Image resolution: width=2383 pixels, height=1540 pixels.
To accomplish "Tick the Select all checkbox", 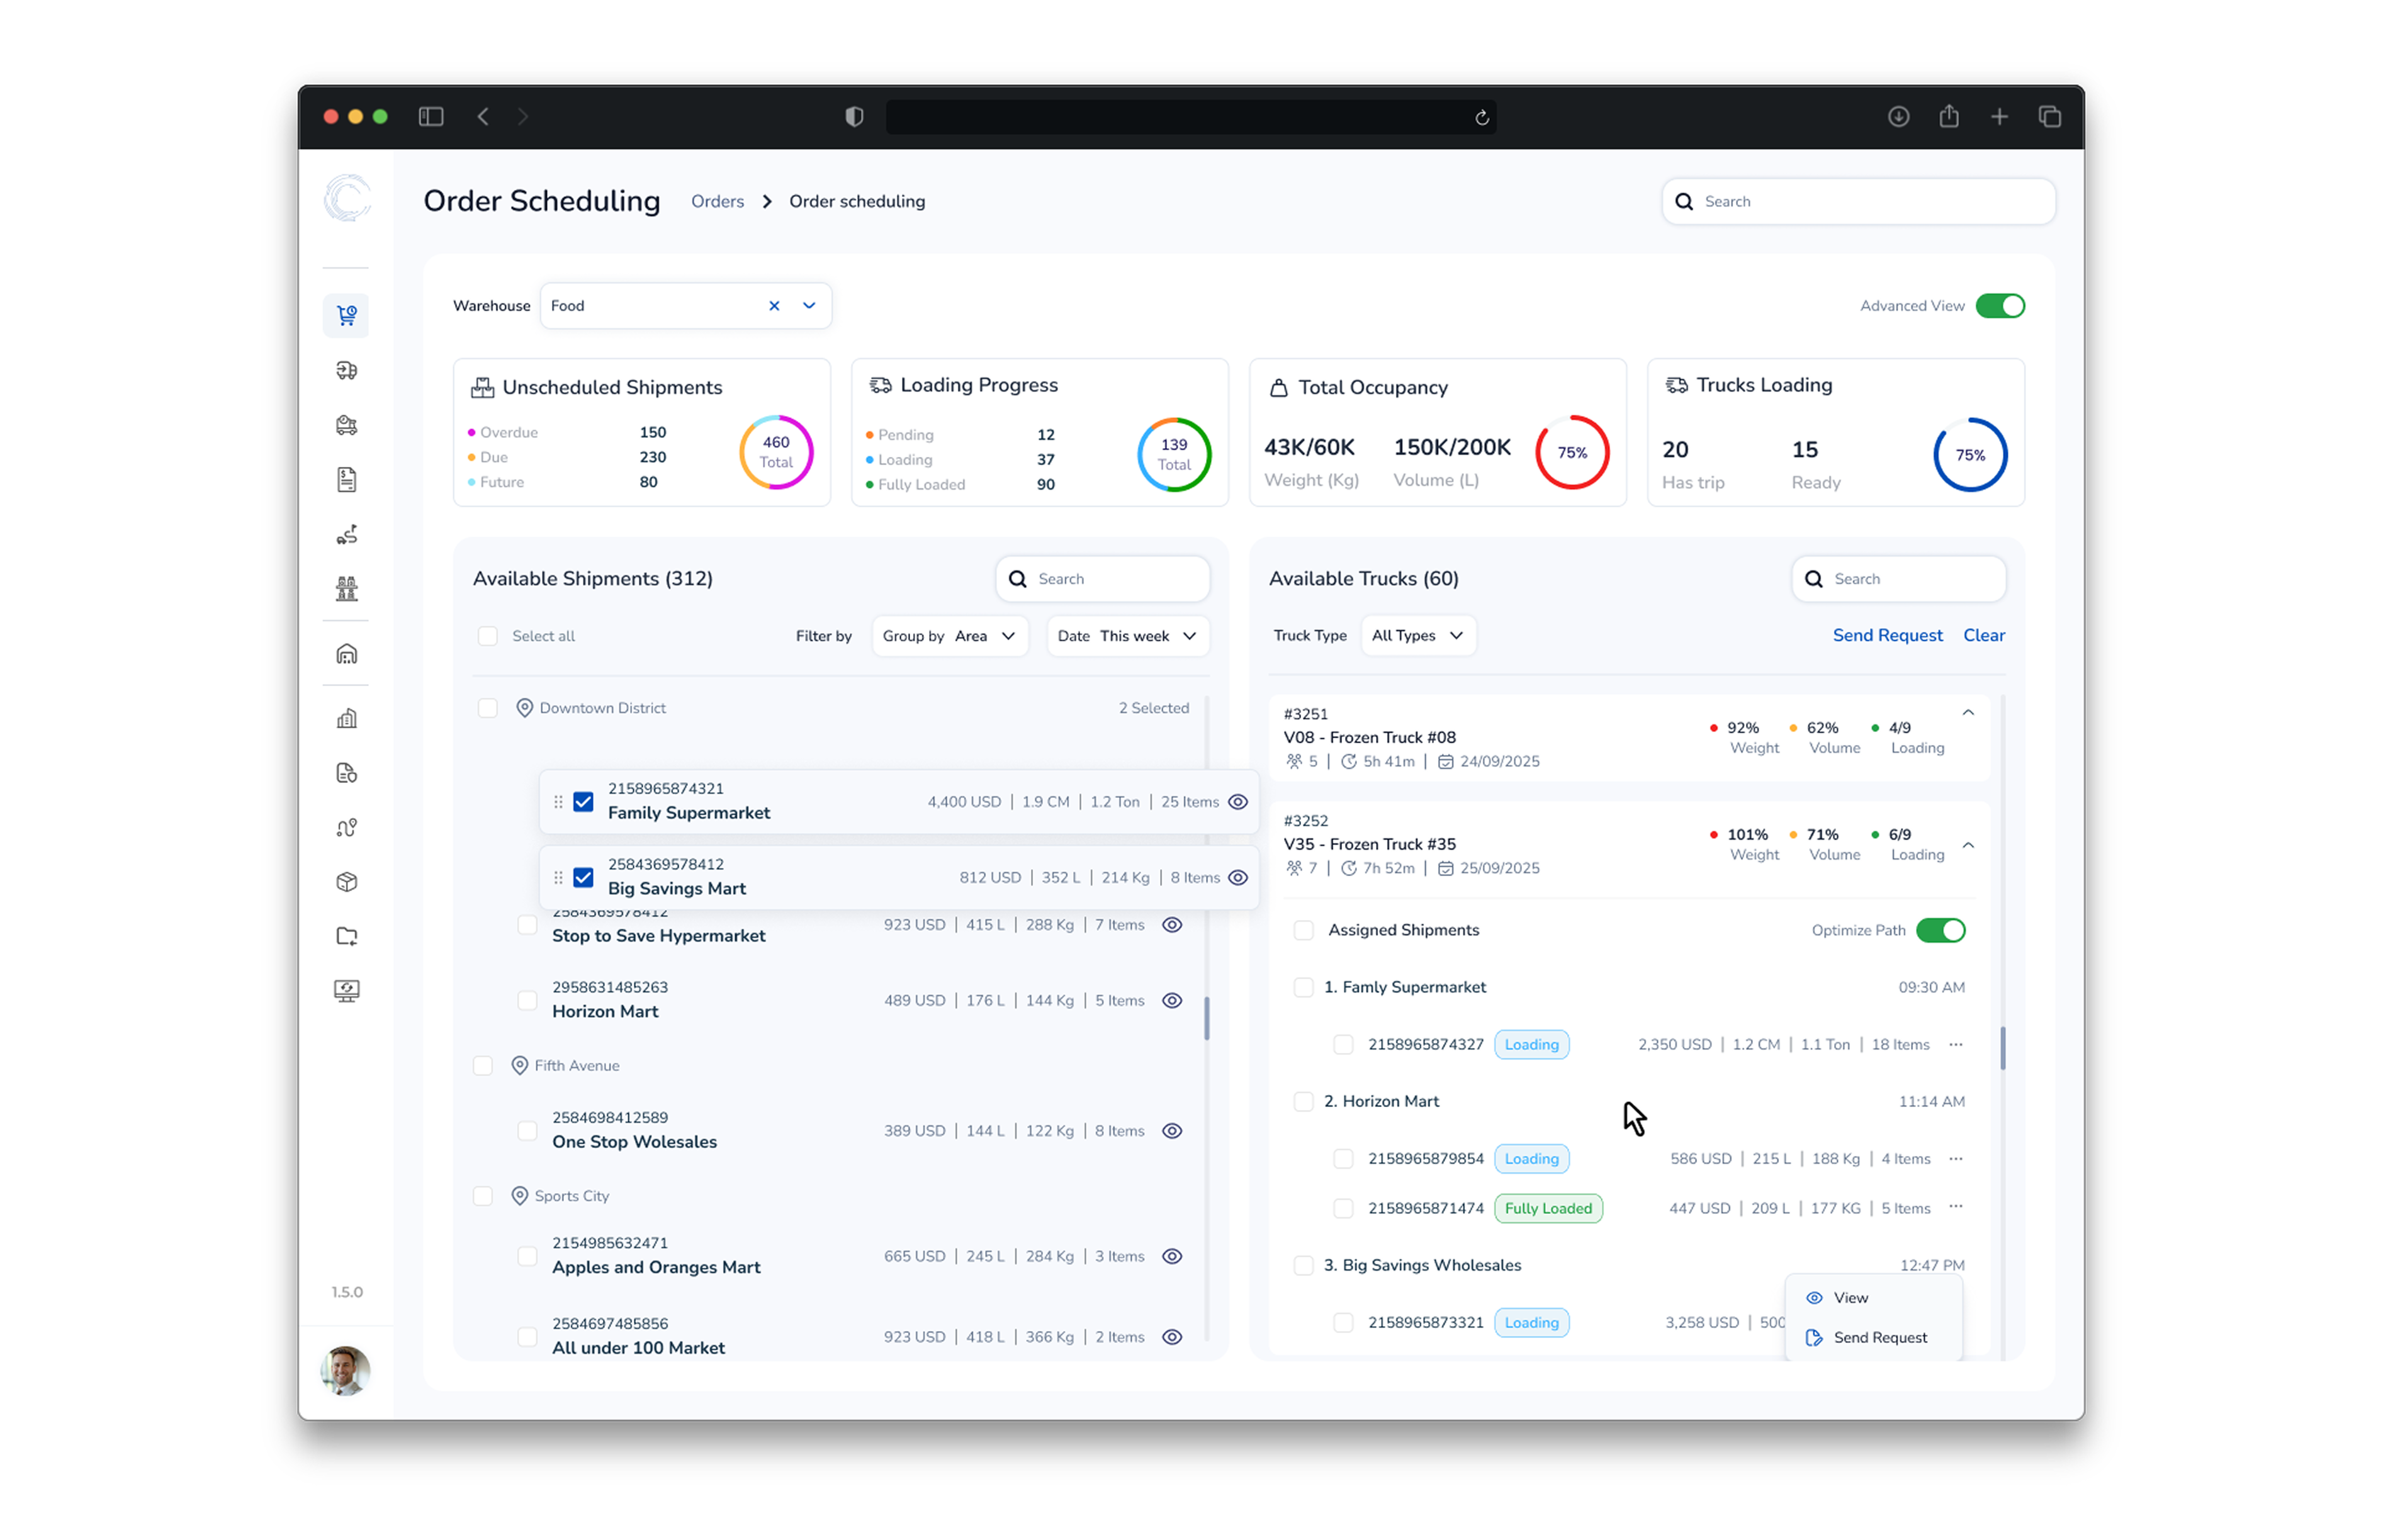I will pos(488,636).
